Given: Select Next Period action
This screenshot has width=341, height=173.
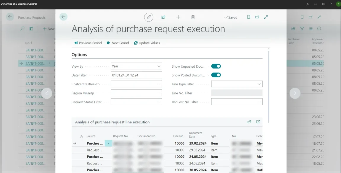Looking at the screenshot, I should (x=118, y=43).
